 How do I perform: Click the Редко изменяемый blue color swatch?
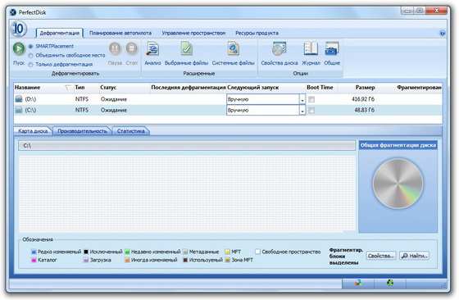pos(34,252)
